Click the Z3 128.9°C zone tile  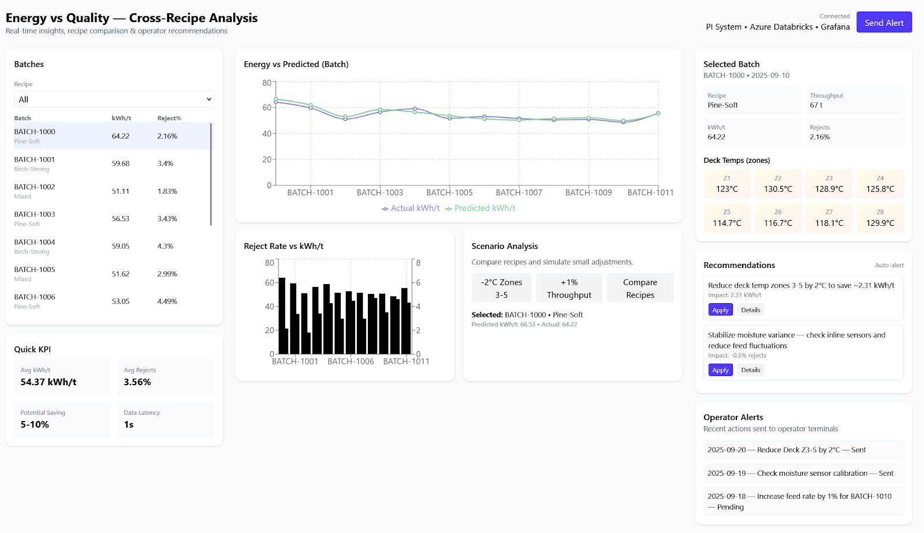pyautogui.click(x=829, y=184)
